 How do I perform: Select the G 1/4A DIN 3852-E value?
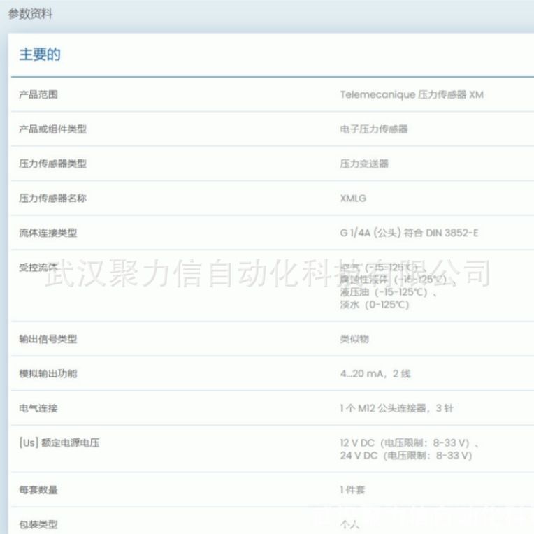(x=409, y=233)
